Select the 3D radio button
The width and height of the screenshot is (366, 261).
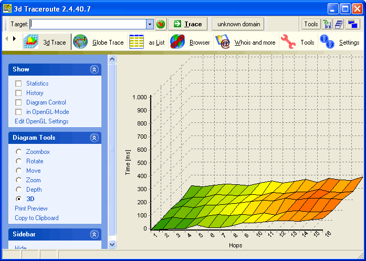19,199
